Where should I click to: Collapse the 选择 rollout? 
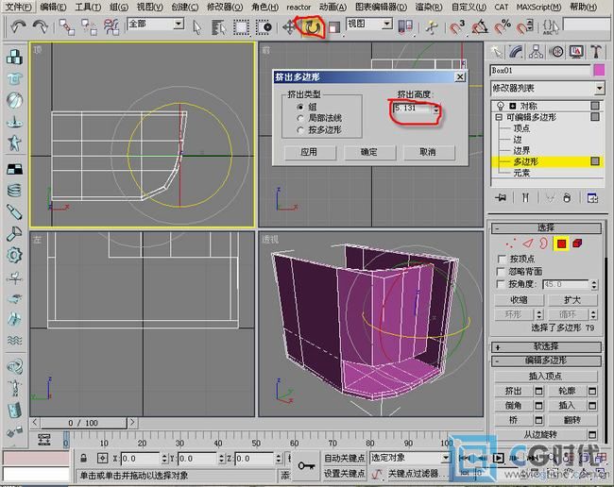point(546,228)
